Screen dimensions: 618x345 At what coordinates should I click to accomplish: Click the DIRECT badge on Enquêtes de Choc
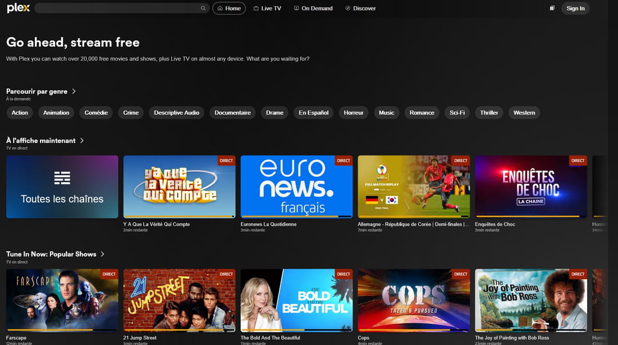[x=578, y=161]
